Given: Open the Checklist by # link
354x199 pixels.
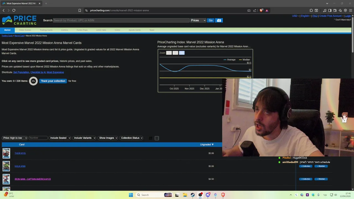Looking at the screenshot, I should point(38,72).
